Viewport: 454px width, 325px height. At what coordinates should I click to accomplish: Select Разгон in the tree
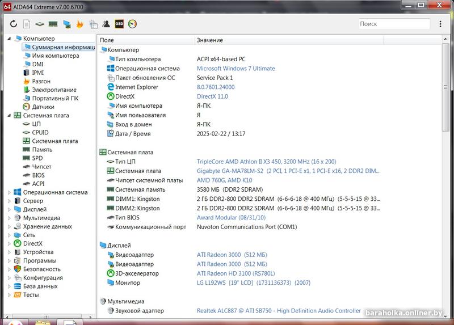point(41,81)
